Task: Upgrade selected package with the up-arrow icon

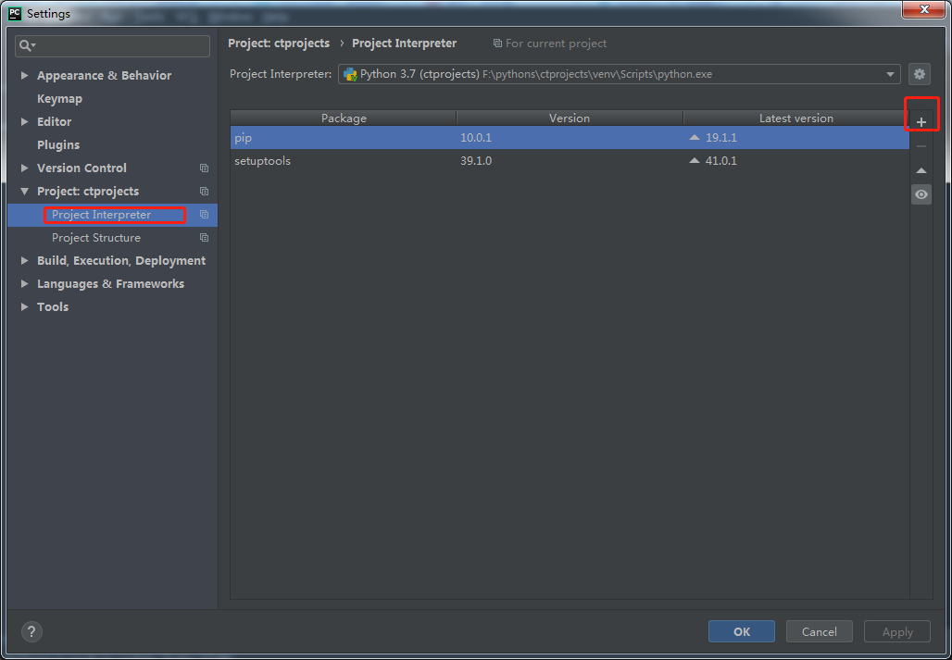Action: click(921, 170)
